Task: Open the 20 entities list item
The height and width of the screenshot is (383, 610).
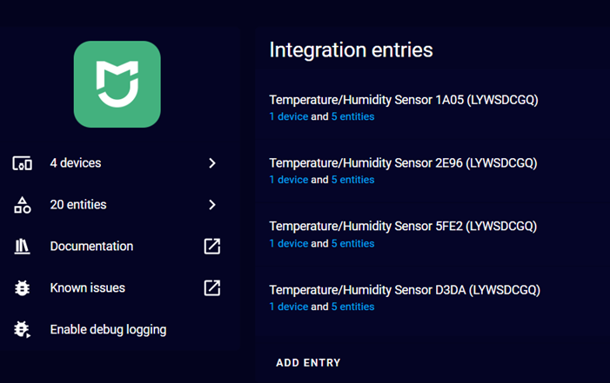Action: coord(117,205)
